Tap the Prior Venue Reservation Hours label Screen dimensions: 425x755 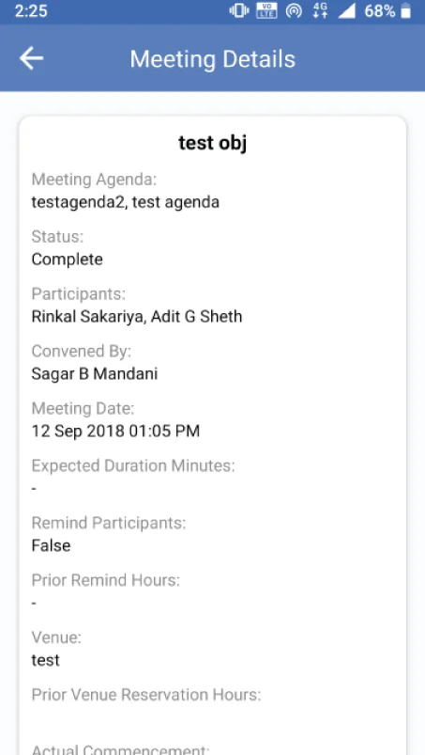(x=146, y=695)
